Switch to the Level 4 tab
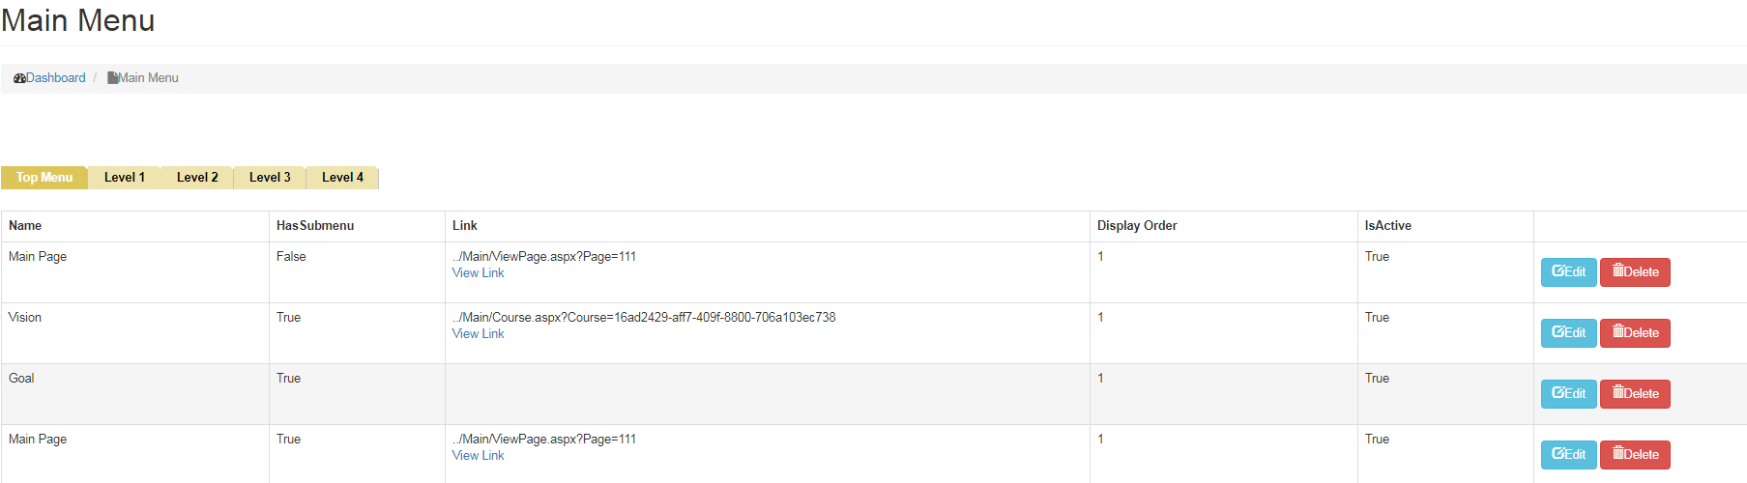 (342, 178)
